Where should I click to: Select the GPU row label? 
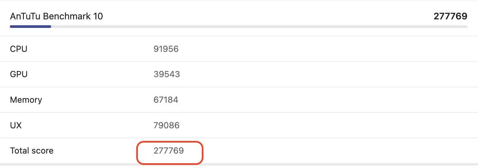(19, 74)
